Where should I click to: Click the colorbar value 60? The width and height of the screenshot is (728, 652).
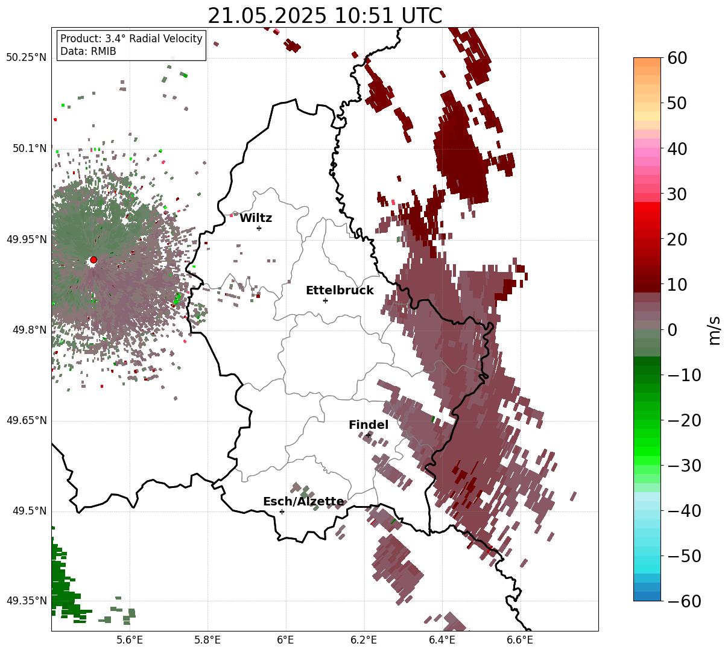coord(677,58)
